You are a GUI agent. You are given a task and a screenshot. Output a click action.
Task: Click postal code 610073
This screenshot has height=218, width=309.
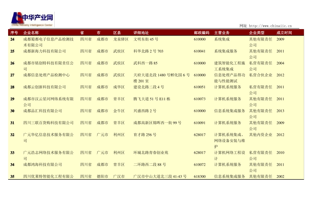pos(199,99)
